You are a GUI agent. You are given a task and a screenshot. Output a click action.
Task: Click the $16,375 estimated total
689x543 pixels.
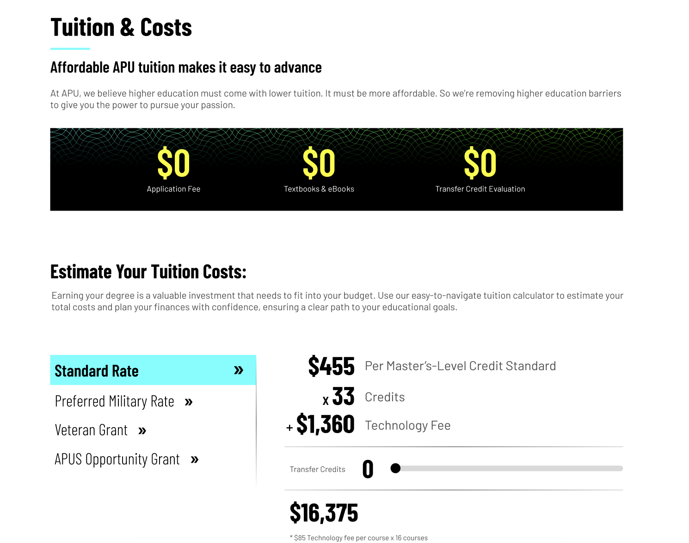(324, 513)
